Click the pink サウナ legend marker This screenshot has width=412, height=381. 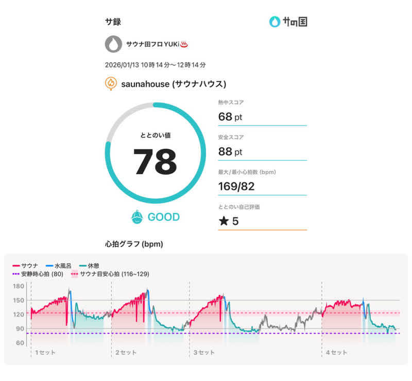15,265
